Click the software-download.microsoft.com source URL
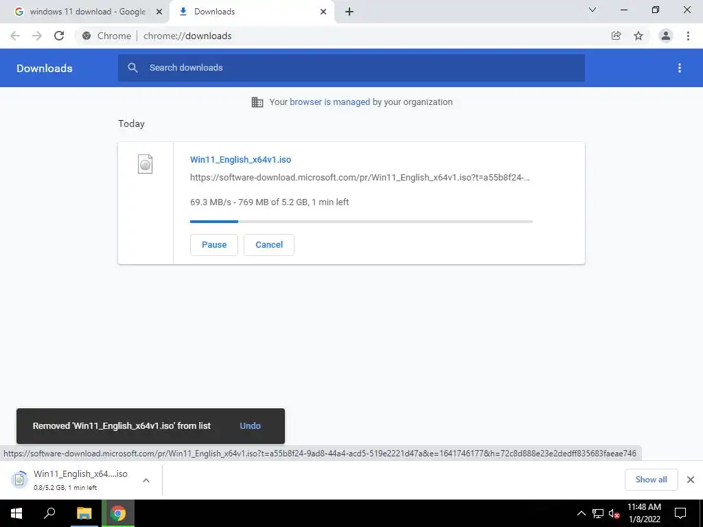This screenshot has height=527, width=703. 360,178
